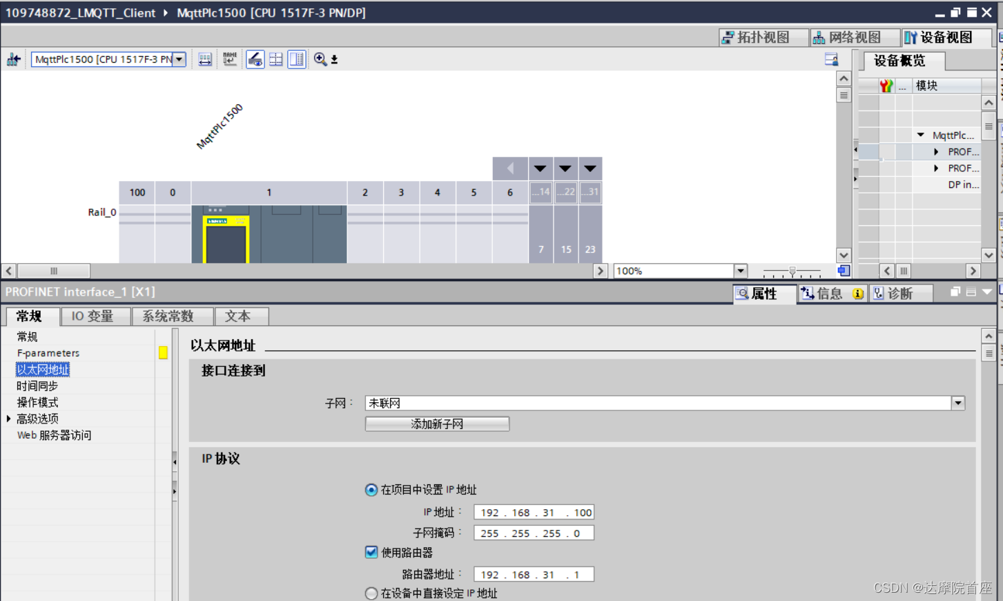Click the topology view tab icon
Viewport: 1003px width, 601px height.
point(728,37)
